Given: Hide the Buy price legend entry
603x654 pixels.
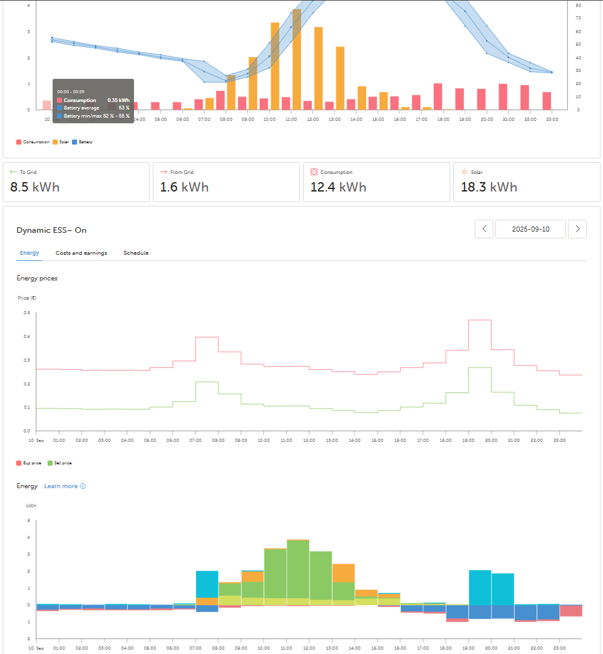Looking at the screenshot, I should [x=29, y=463].
